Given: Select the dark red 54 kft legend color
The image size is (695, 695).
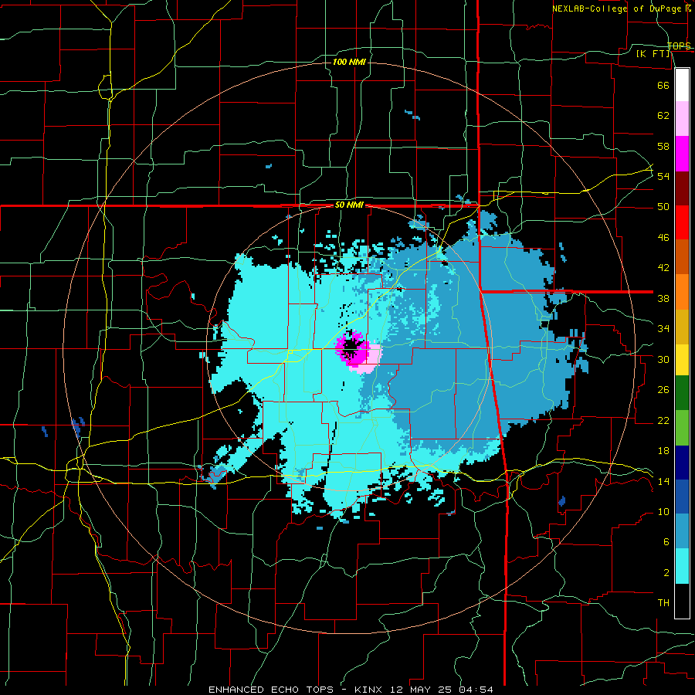Looking at the screenshot, I should tap(682, 188).
